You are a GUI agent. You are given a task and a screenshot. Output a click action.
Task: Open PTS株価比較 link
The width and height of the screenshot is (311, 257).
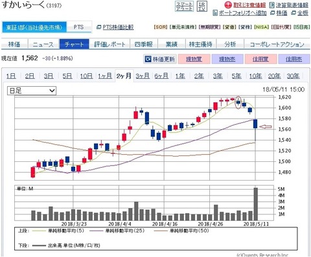118,27
